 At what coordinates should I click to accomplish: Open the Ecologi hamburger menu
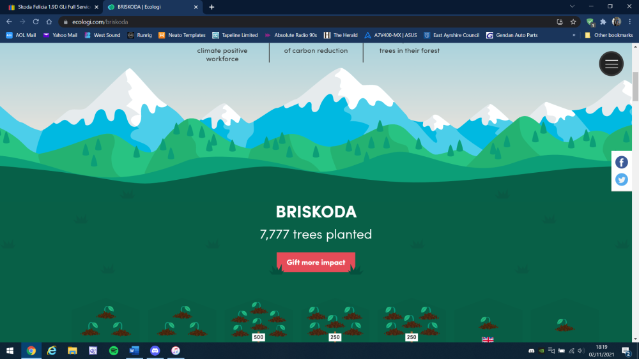[611, 63]
